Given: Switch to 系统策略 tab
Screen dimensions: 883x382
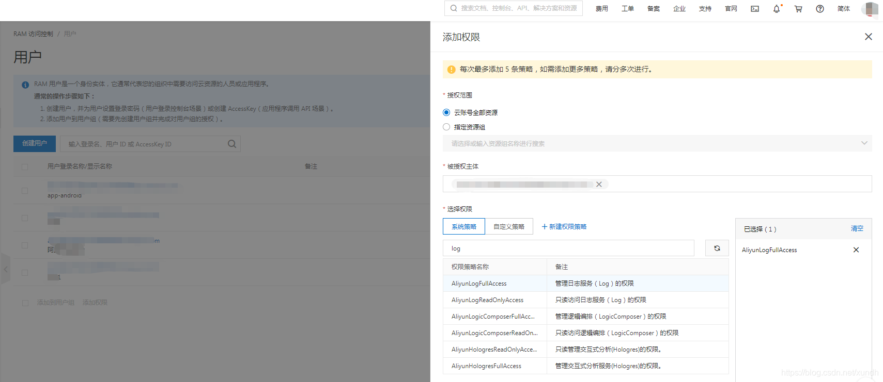Looking at the screenshot, I should point(464,226).
